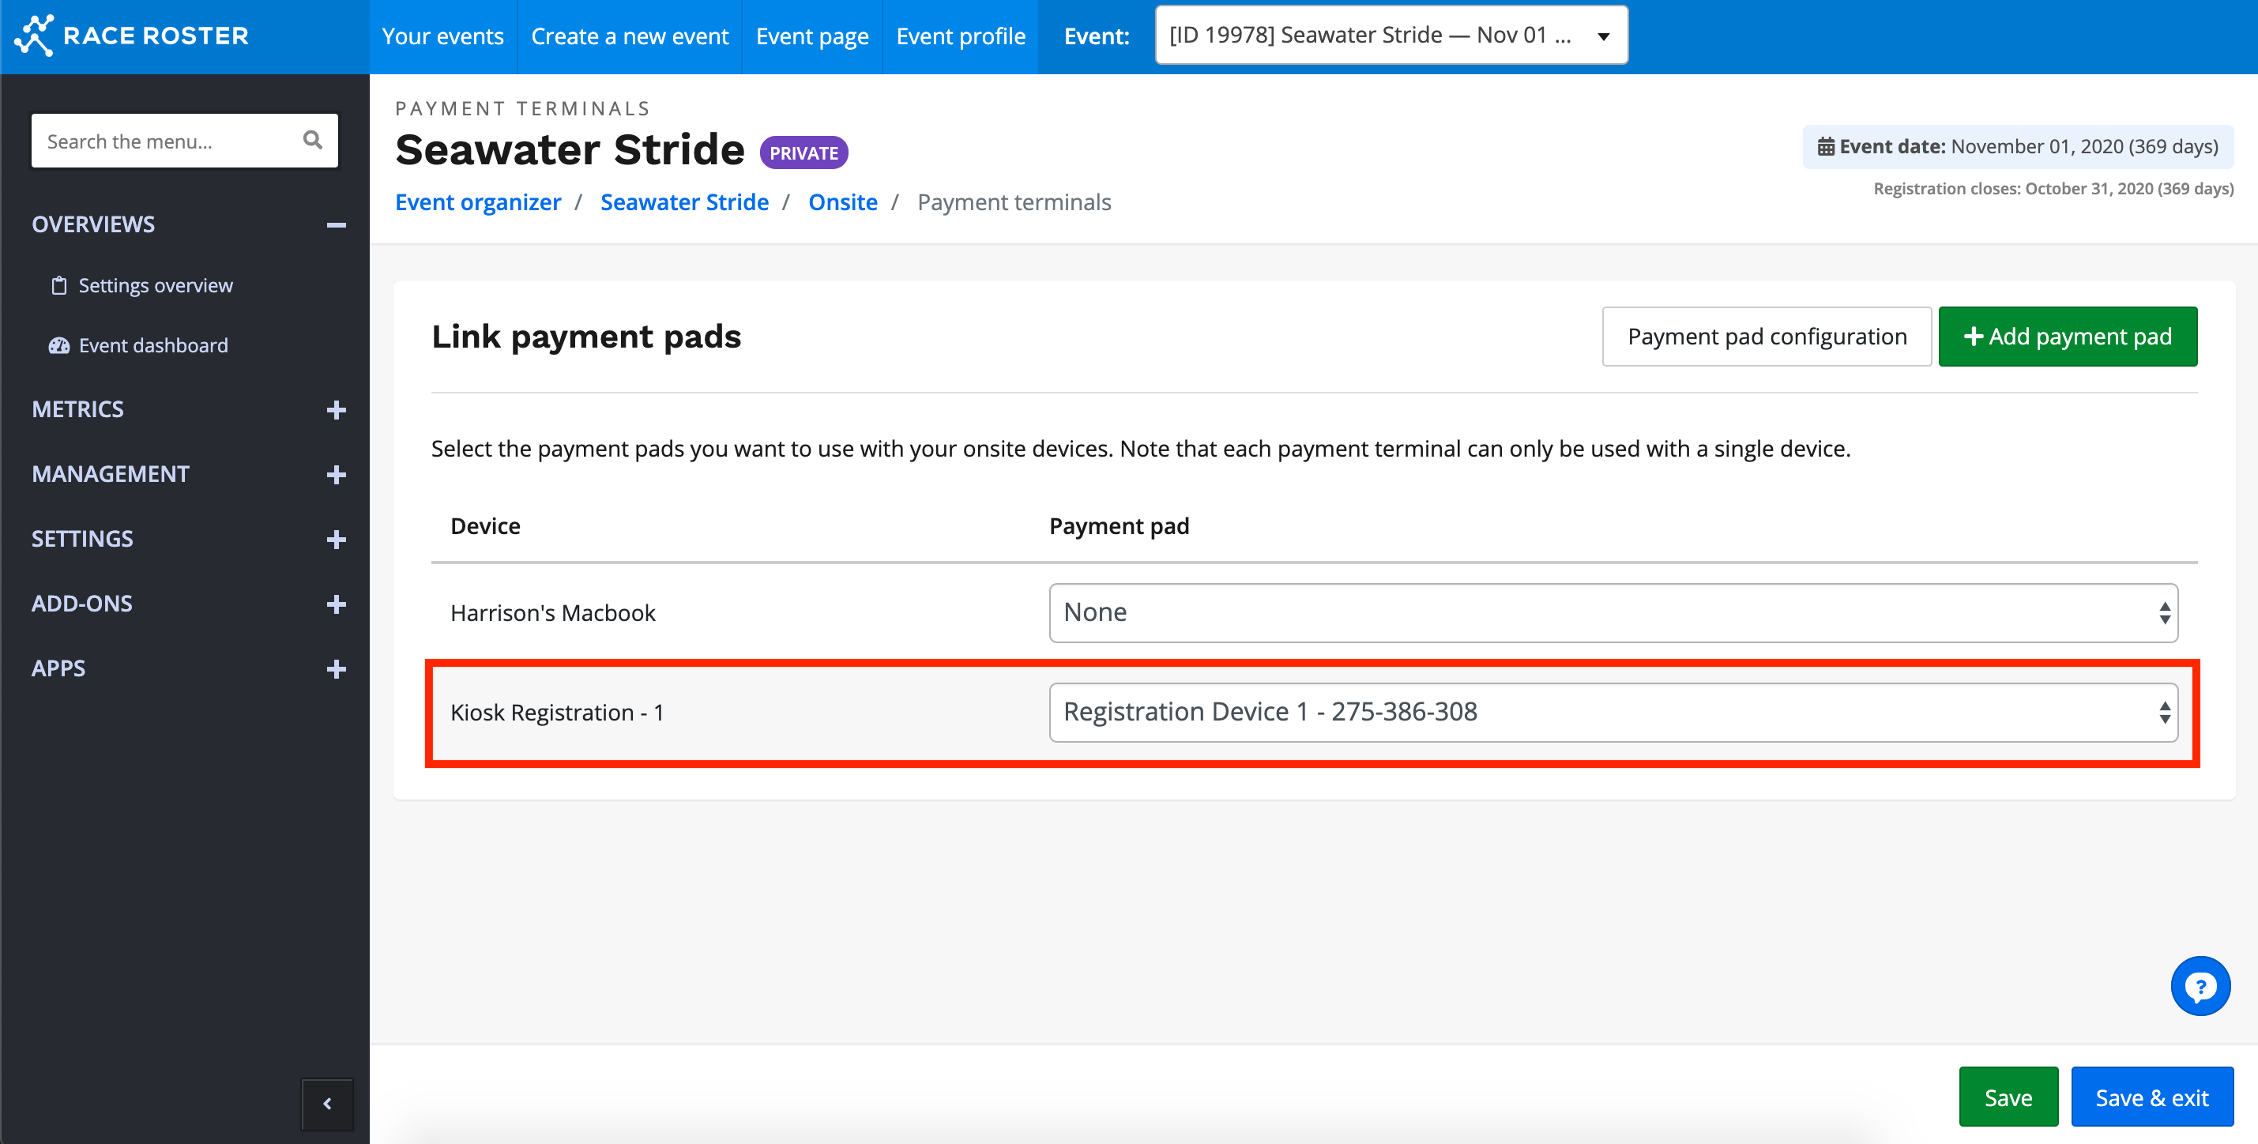
Task: Expand the Add-ons section plus icon
Action: 336,604
